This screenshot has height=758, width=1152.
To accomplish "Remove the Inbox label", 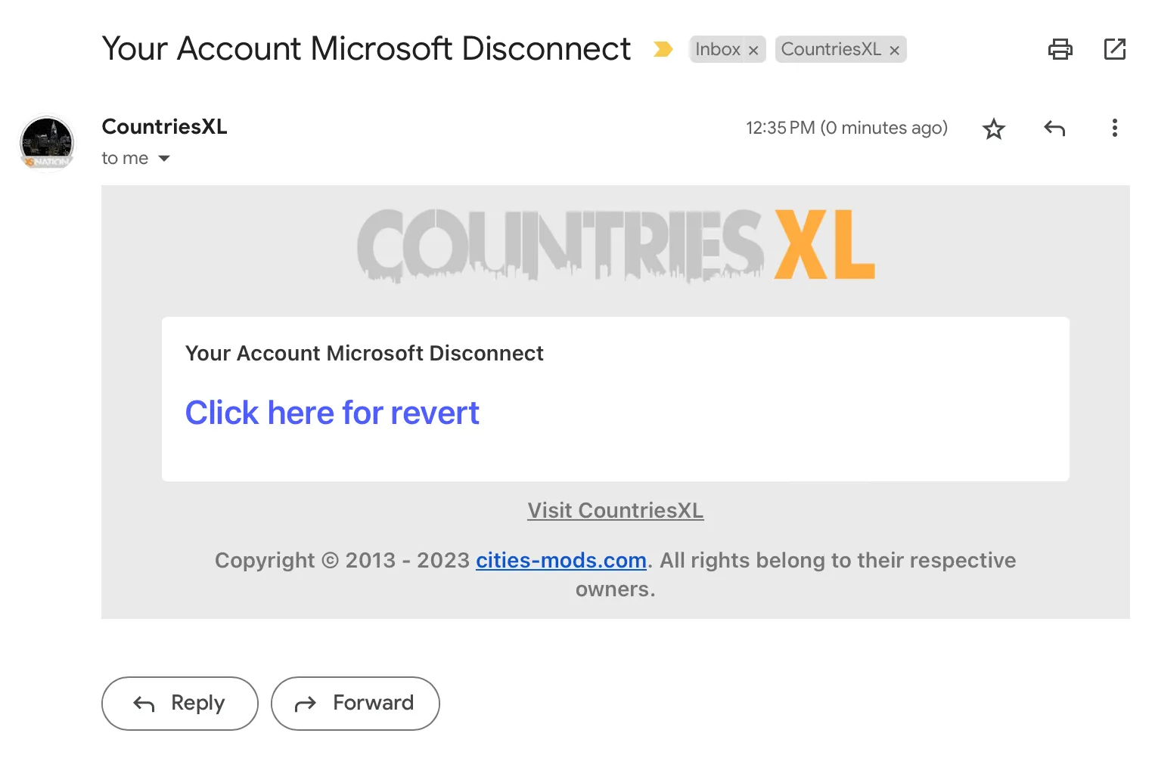I will click(753, 51).
